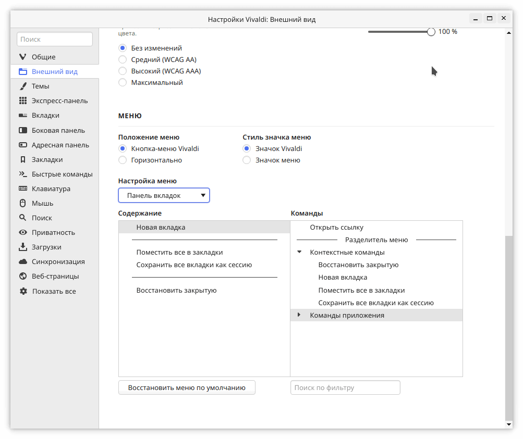Click the globe icon beside Веб-страницы
This screenshot has height=439, width=523.
point(22,276)
